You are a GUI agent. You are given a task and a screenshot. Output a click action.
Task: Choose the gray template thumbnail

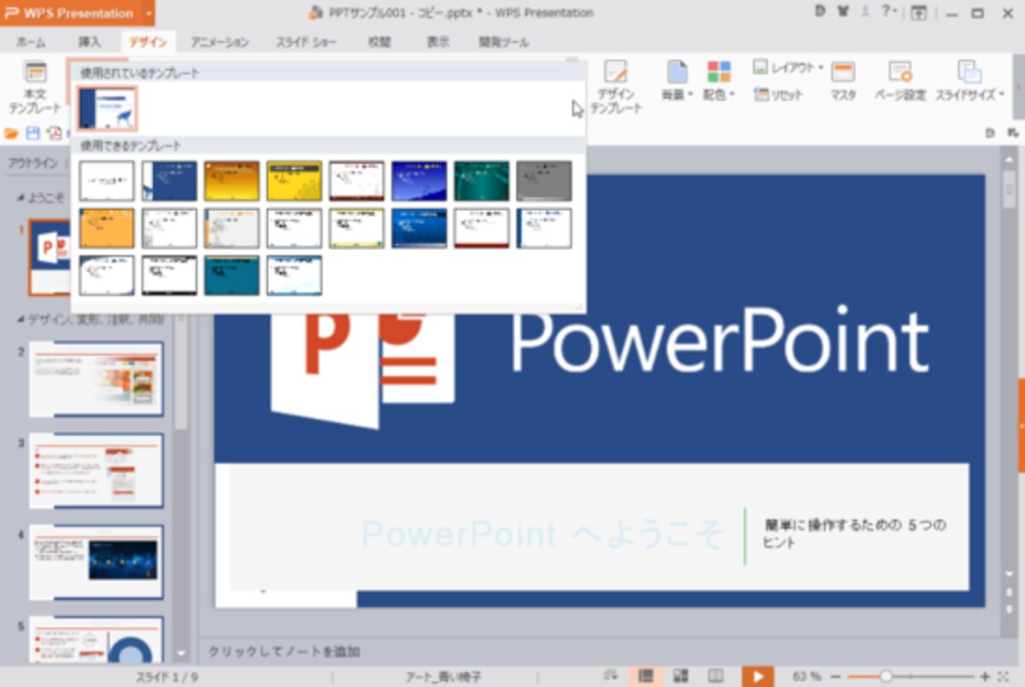point(544,180)
